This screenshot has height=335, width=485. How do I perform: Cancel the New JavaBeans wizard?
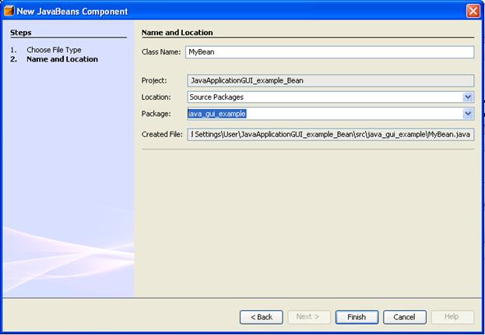click(x=404, y=317)
